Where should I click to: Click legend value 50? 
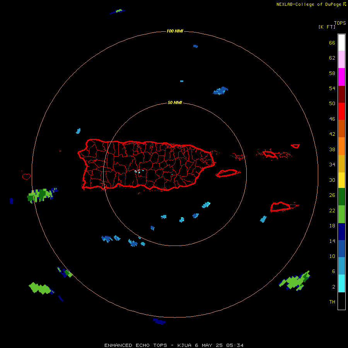(x=332, y=103)
